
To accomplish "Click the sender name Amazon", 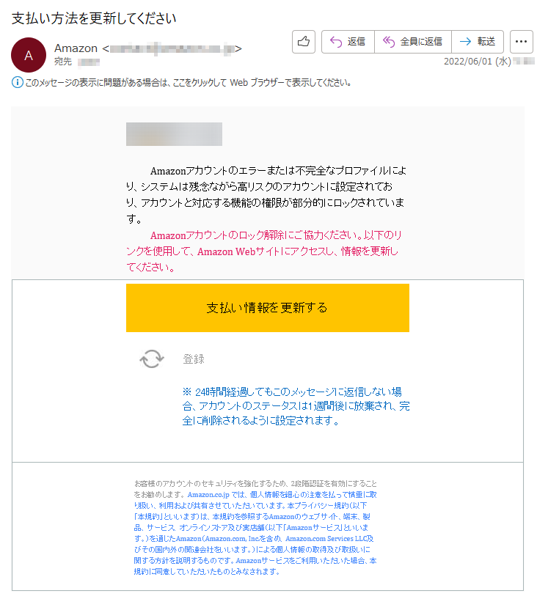I will tap(76, 48).
